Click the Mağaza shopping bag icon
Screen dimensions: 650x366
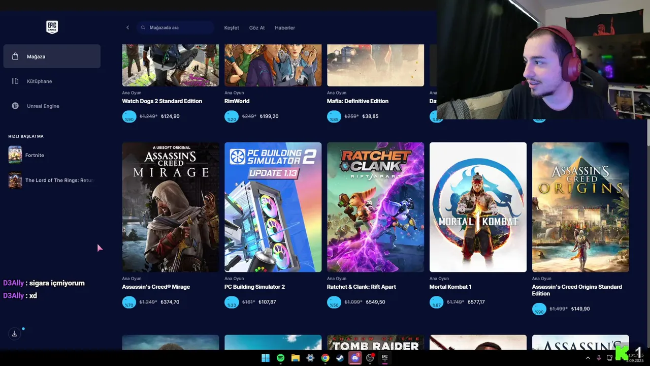pos(15,56)
